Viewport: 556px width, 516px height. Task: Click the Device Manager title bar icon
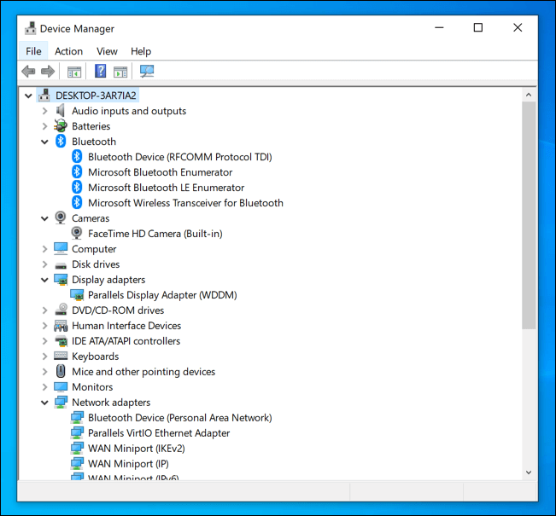(31, 28)
